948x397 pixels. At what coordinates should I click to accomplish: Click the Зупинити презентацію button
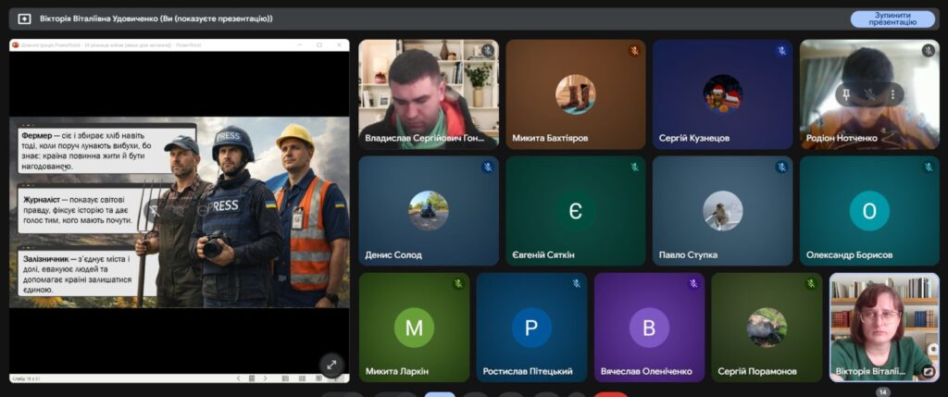[892, 19]
